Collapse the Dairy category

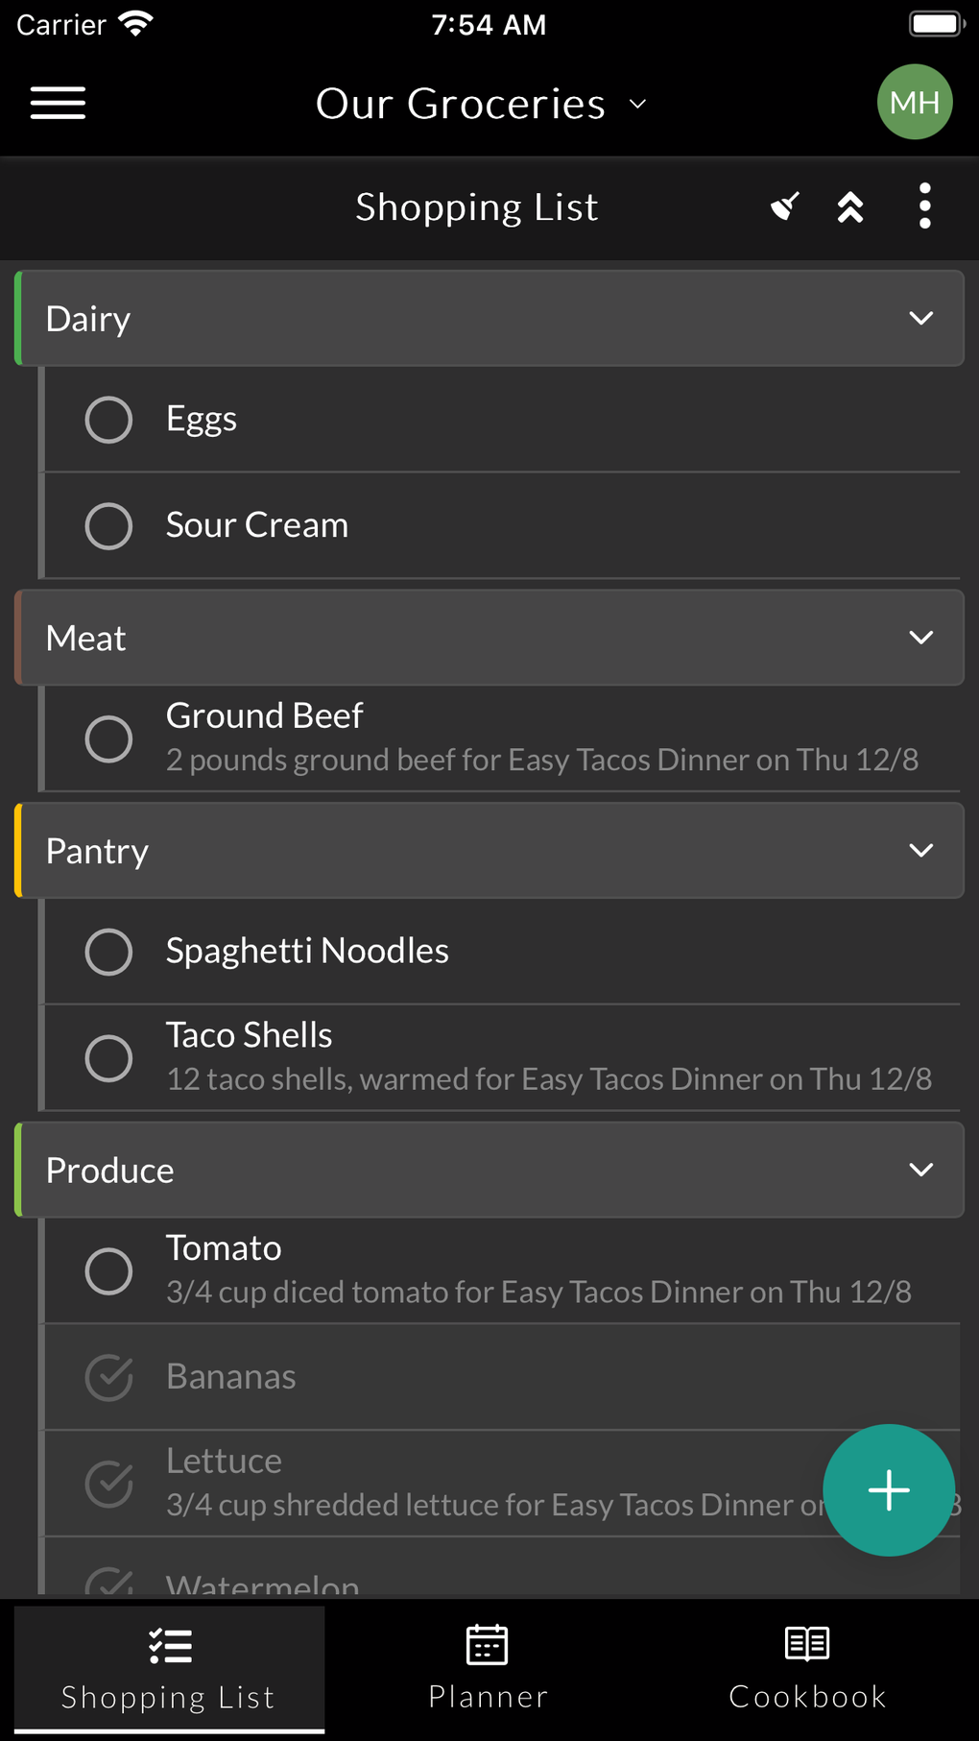click(x=920, y=318)
